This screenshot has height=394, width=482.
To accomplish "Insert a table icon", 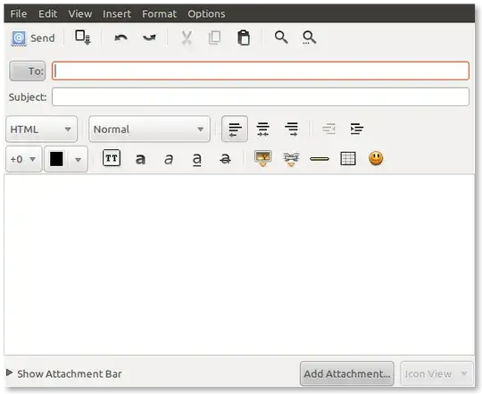I will [x=348, y=159].
